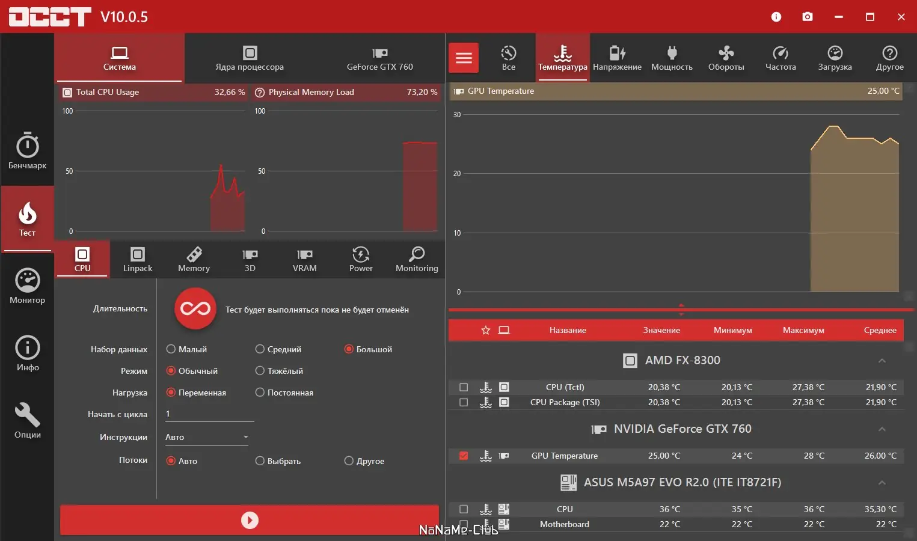917x541 pixels.
Task: Select the Power test
Action: (361, 260)
